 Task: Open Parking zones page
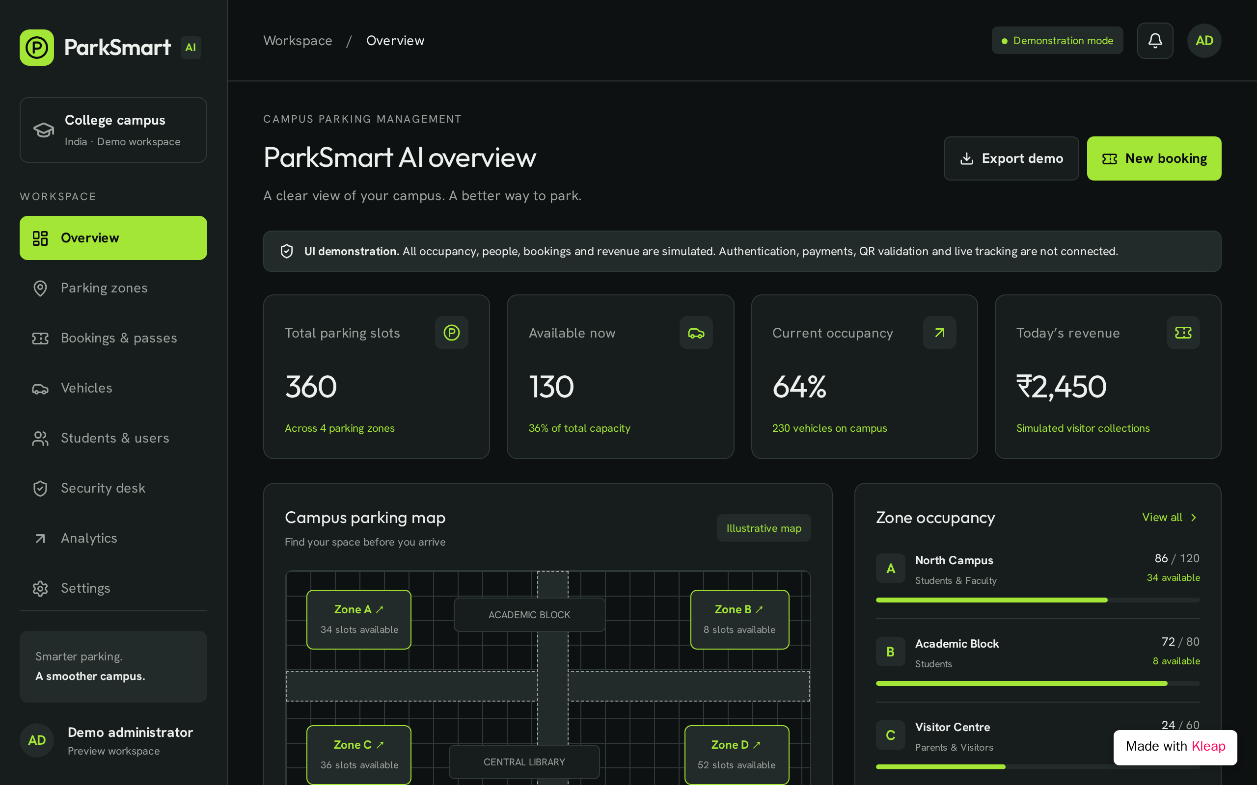click(113, 288)
